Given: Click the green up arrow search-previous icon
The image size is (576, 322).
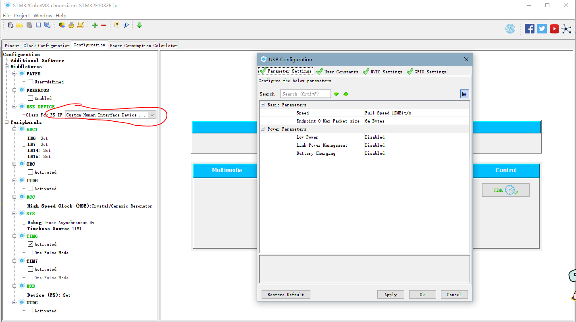Looking at the screenshot, I should coord(346,94).
